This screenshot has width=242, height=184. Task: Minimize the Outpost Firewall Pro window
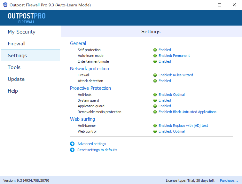click(205, 5)
